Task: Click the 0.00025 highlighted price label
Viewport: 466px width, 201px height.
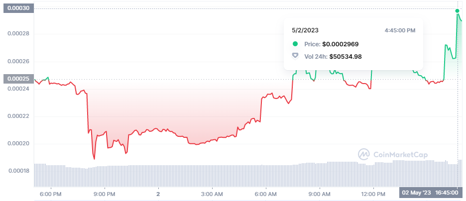Action: click(x=18, y=79)
